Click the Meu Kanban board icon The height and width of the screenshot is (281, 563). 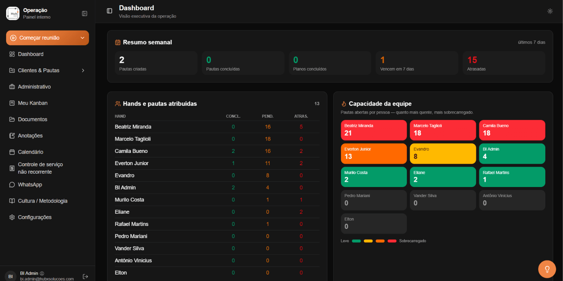pyautogui.click(x=12, y=103)
